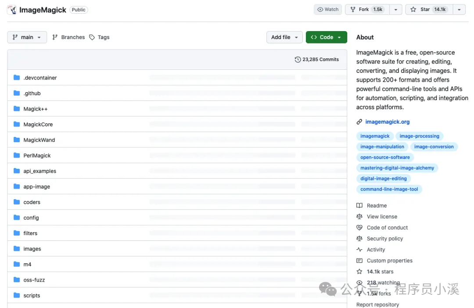Open the MagickCore folder
This screenshot has width=474, height=308.
pyautogui.click(x=38, y=125)
